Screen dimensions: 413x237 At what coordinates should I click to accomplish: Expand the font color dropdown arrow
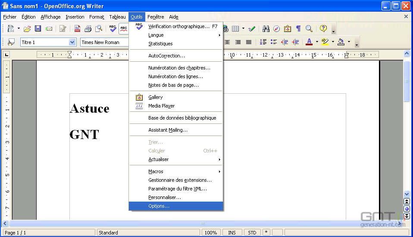click(317, 42)
